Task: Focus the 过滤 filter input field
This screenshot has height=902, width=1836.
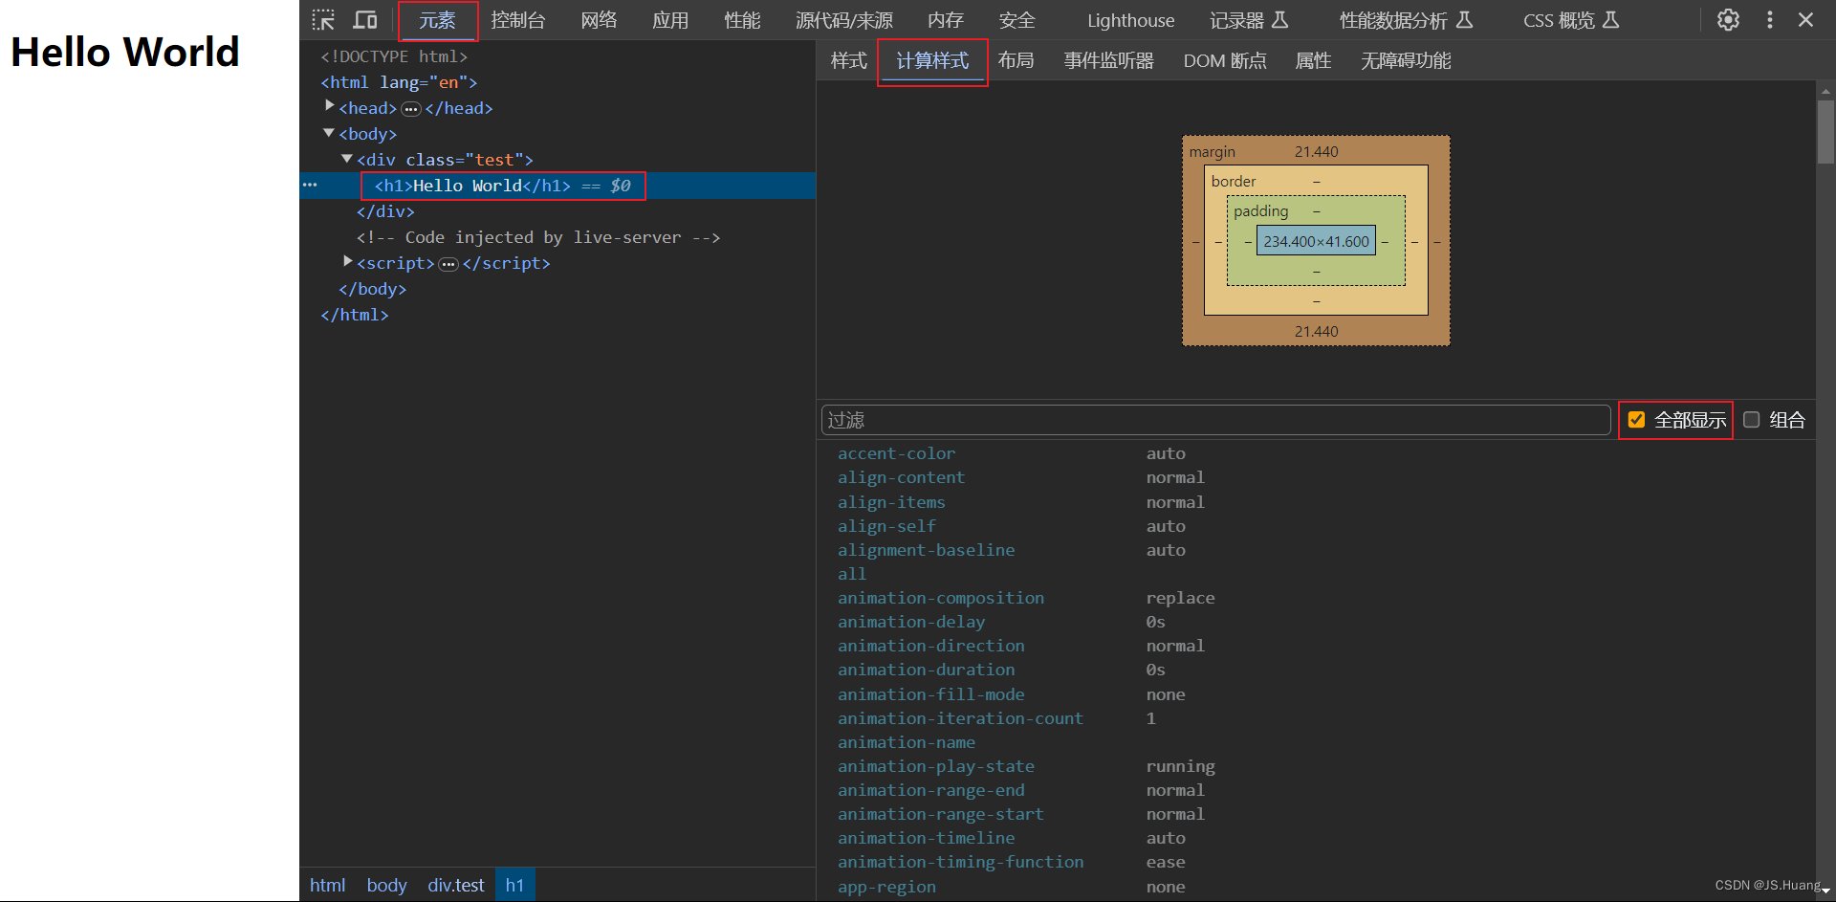Action: (x=1215, y=420)
